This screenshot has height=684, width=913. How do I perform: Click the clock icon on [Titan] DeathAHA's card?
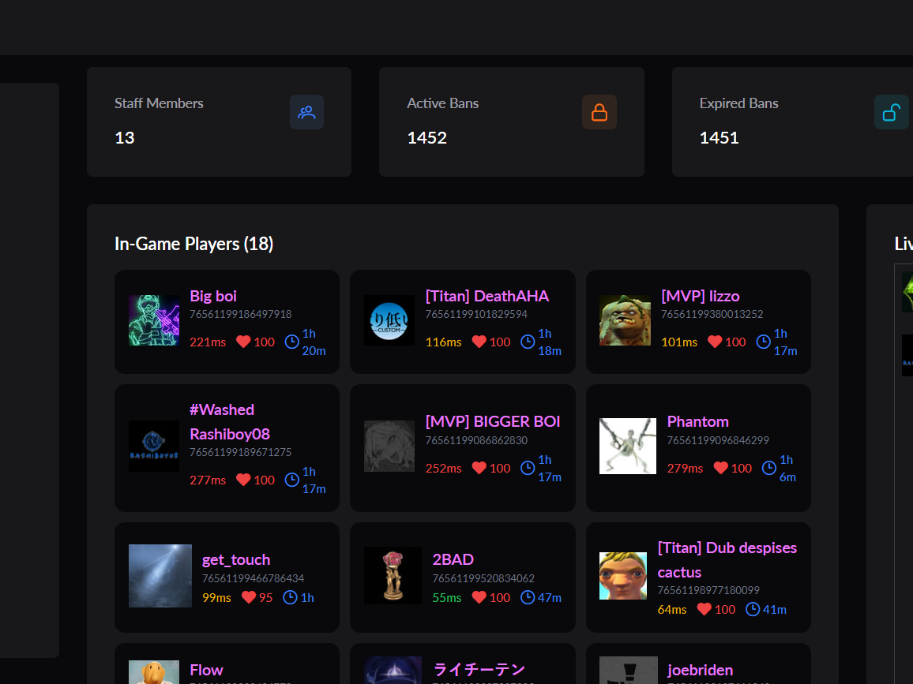coord(528,342)
